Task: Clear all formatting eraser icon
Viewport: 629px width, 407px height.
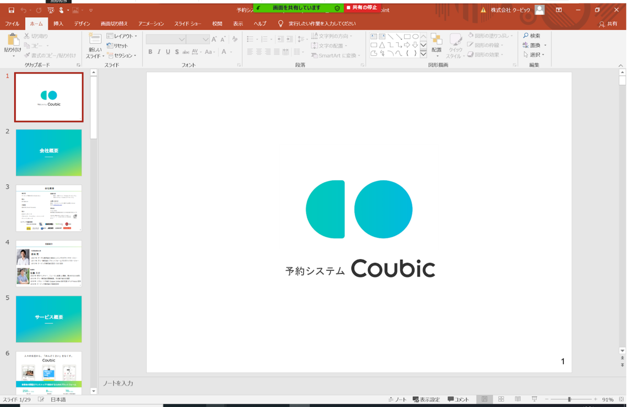Action: click(x=234, y=39)
